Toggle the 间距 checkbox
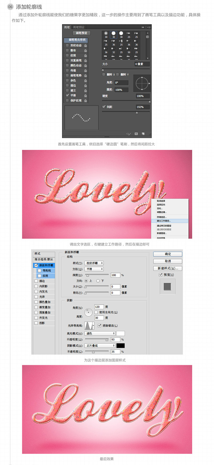 [x=104, y=107]
